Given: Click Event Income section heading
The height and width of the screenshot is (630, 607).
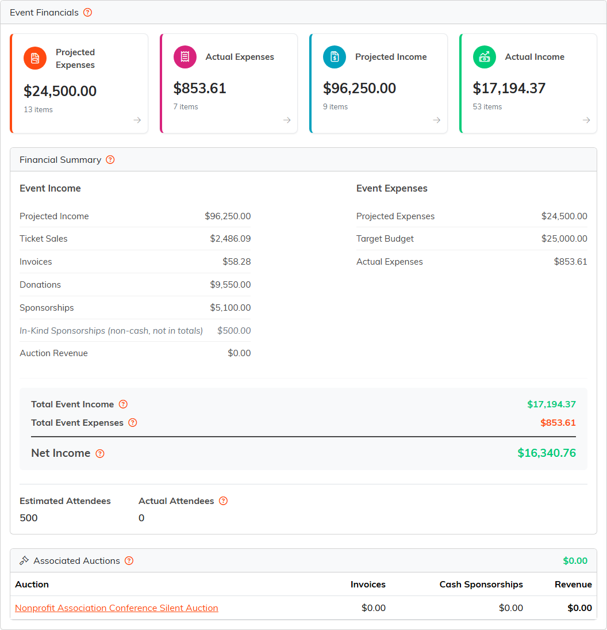Looking at the screenshot, I should coord(50,189).
